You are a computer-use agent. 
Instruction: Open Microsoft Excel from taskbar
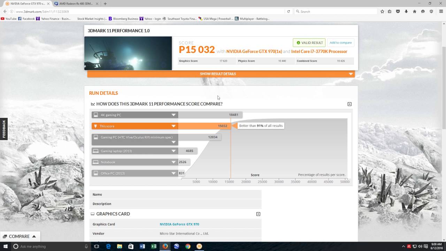coord(154,246)
